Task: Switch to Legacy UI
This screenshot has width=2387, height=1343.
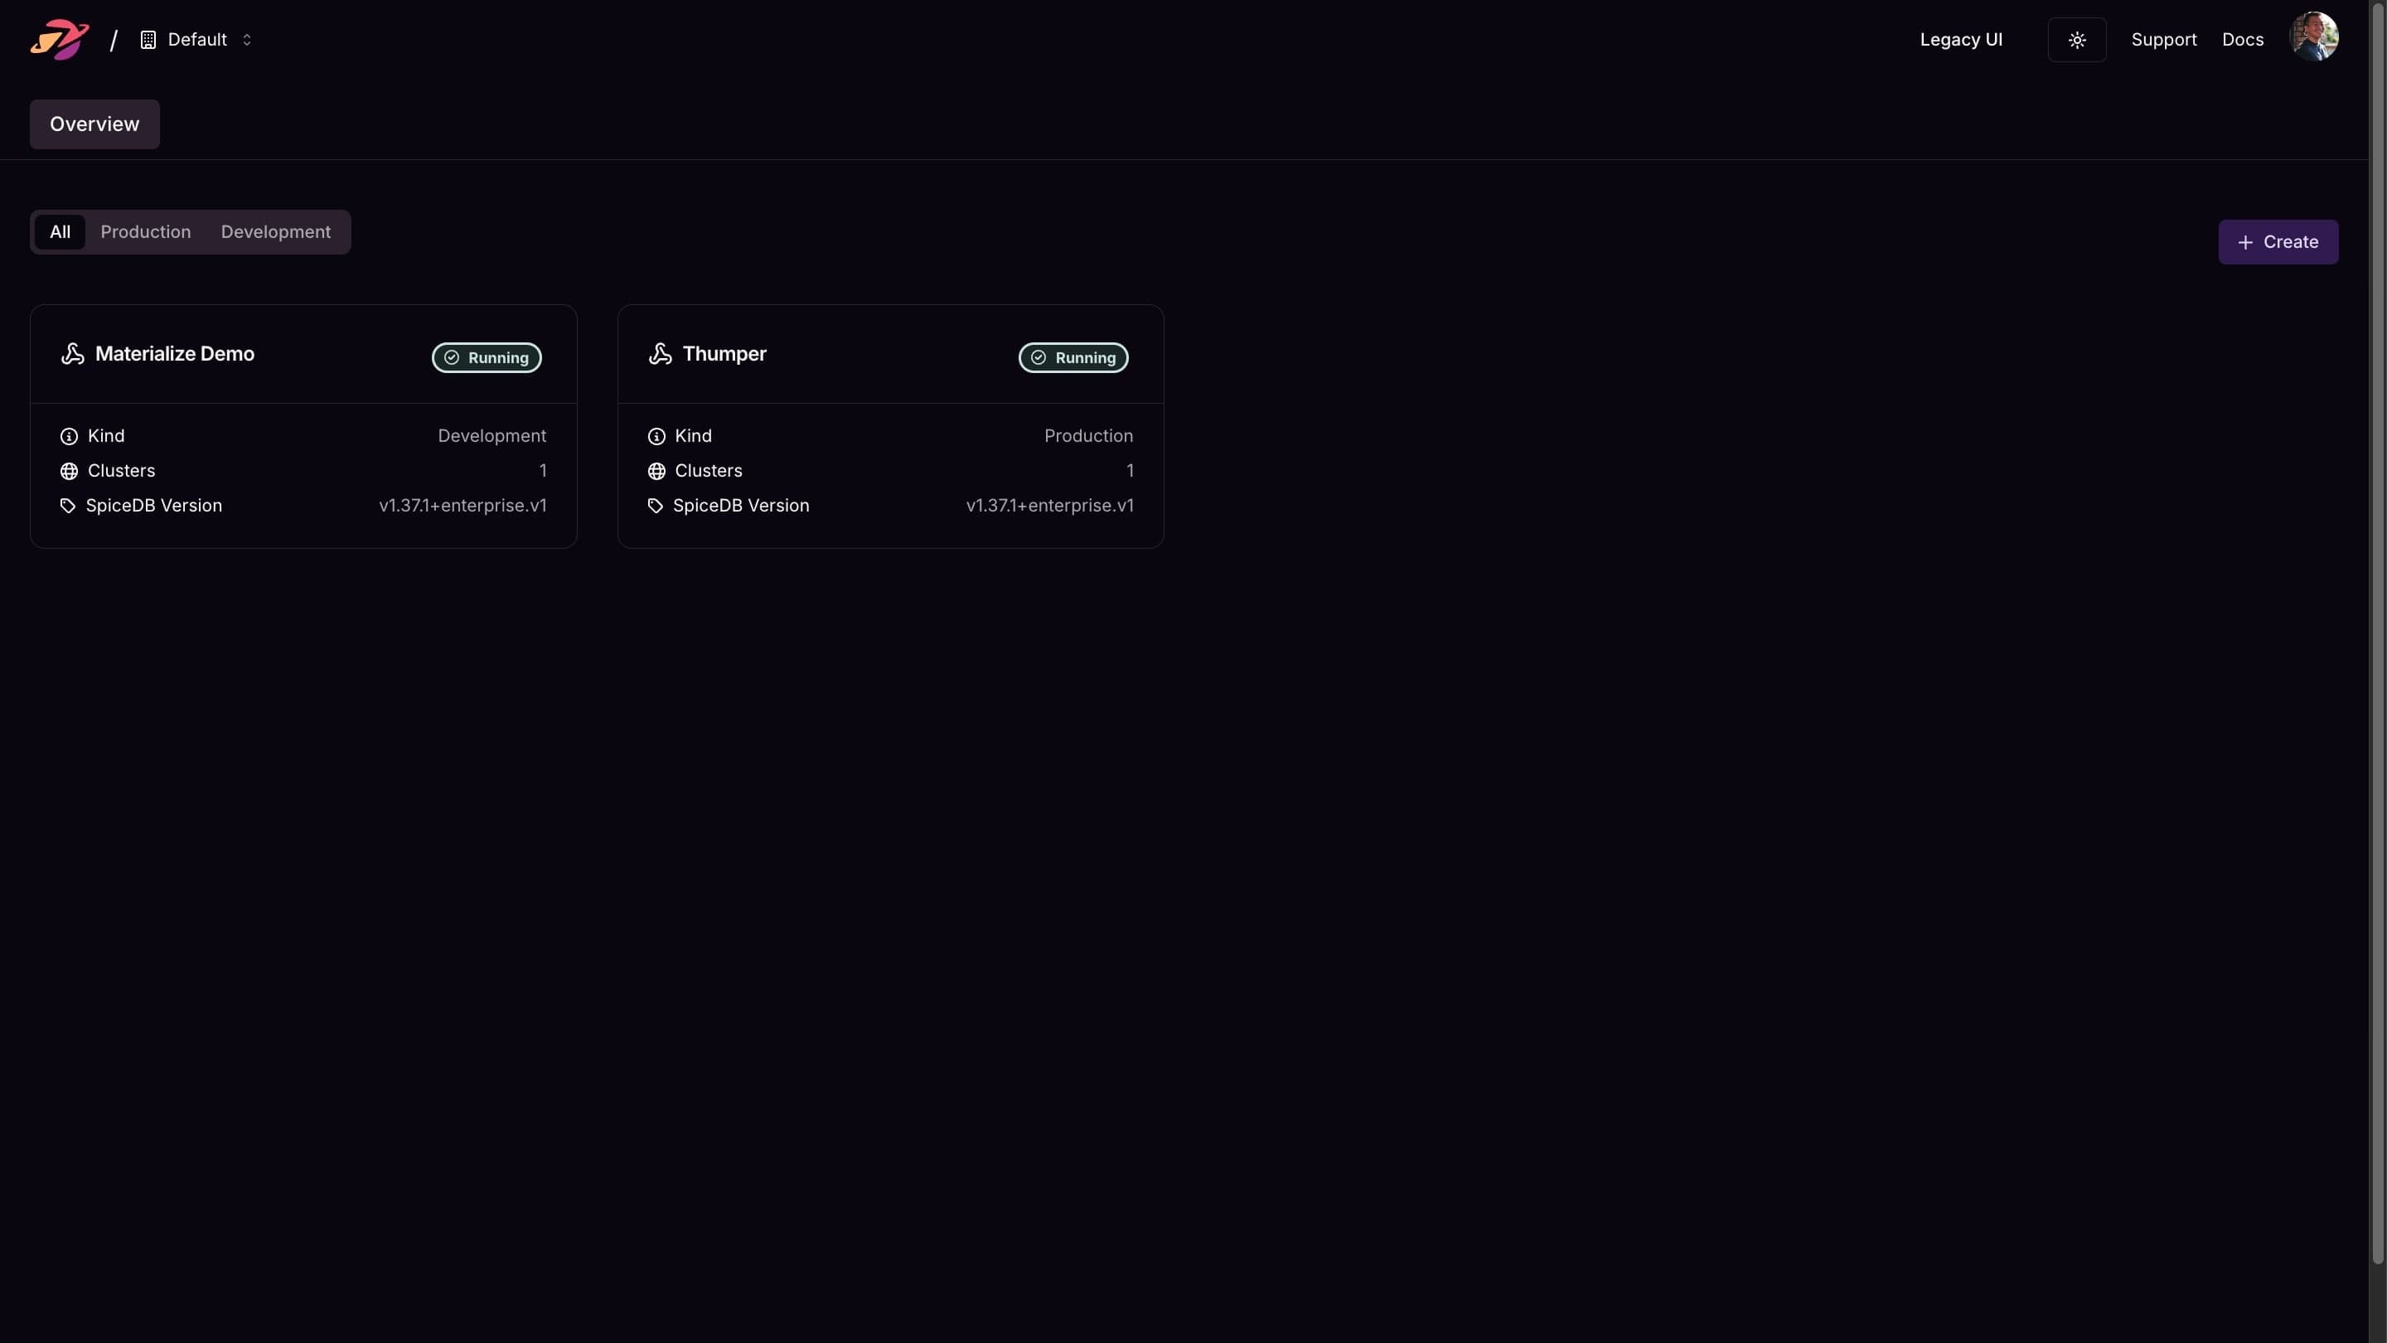Action: click(1961, 40)
